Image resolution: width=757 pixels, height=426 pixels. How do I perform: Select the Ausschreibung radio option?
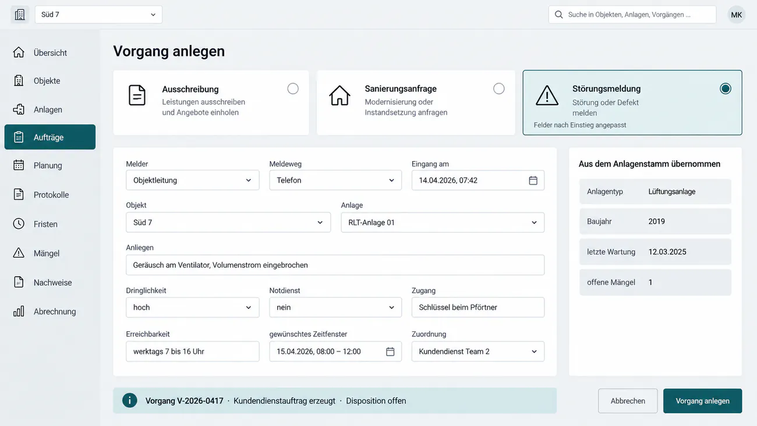[293, 88]
